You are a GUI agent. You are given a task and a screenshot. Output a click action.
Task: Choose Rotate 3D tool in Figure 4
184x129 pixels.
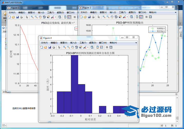pyautogui.click(x=76, y=47)
